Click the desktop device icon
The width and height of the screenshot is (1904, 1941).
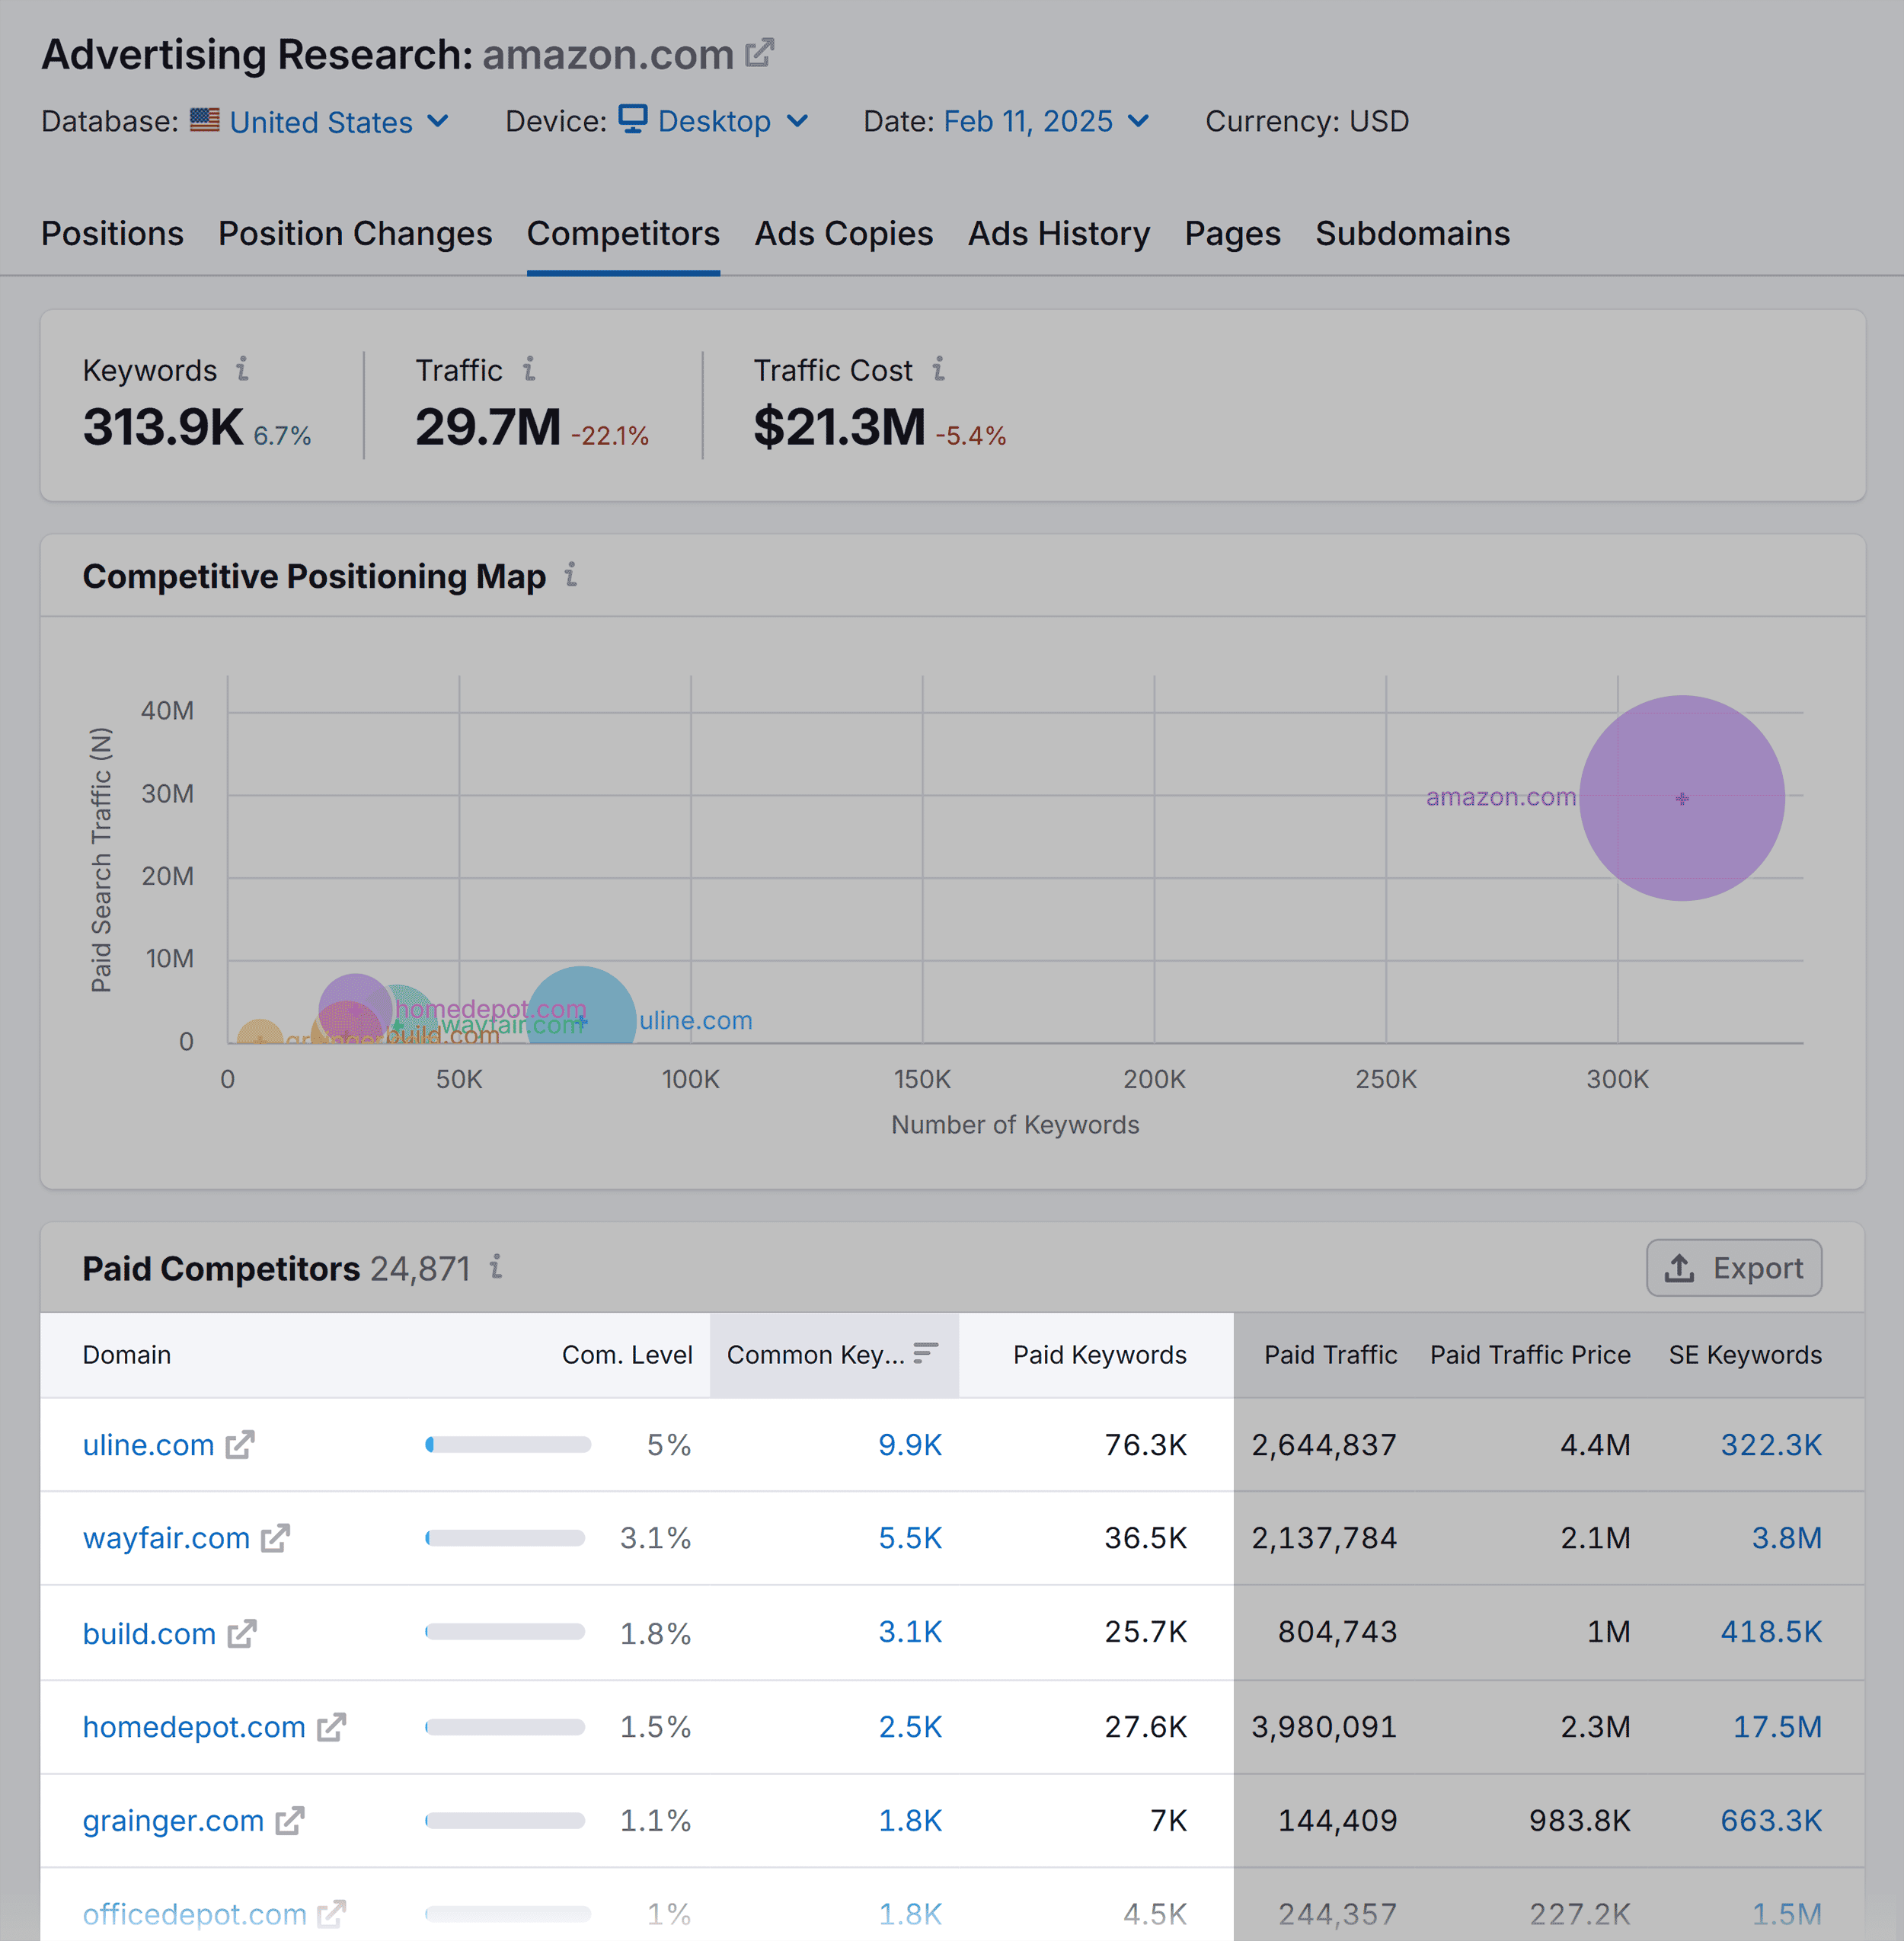click(634, 120)
